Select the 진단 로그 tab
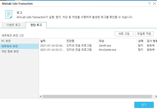Viewport: 157px width, 111px height. (36, 25)
